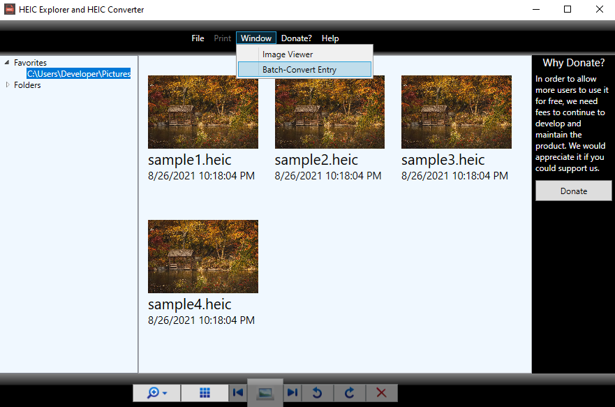
Task: Open the Donate? menu
Action: [296, 38]
